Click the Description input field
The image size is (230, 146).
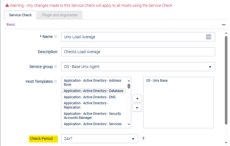pyautogui.click(x=138, y=52)
